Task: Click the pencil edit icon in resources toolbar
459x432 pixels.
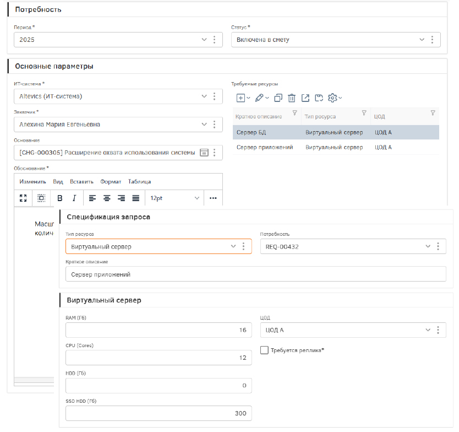Action: 260,98
